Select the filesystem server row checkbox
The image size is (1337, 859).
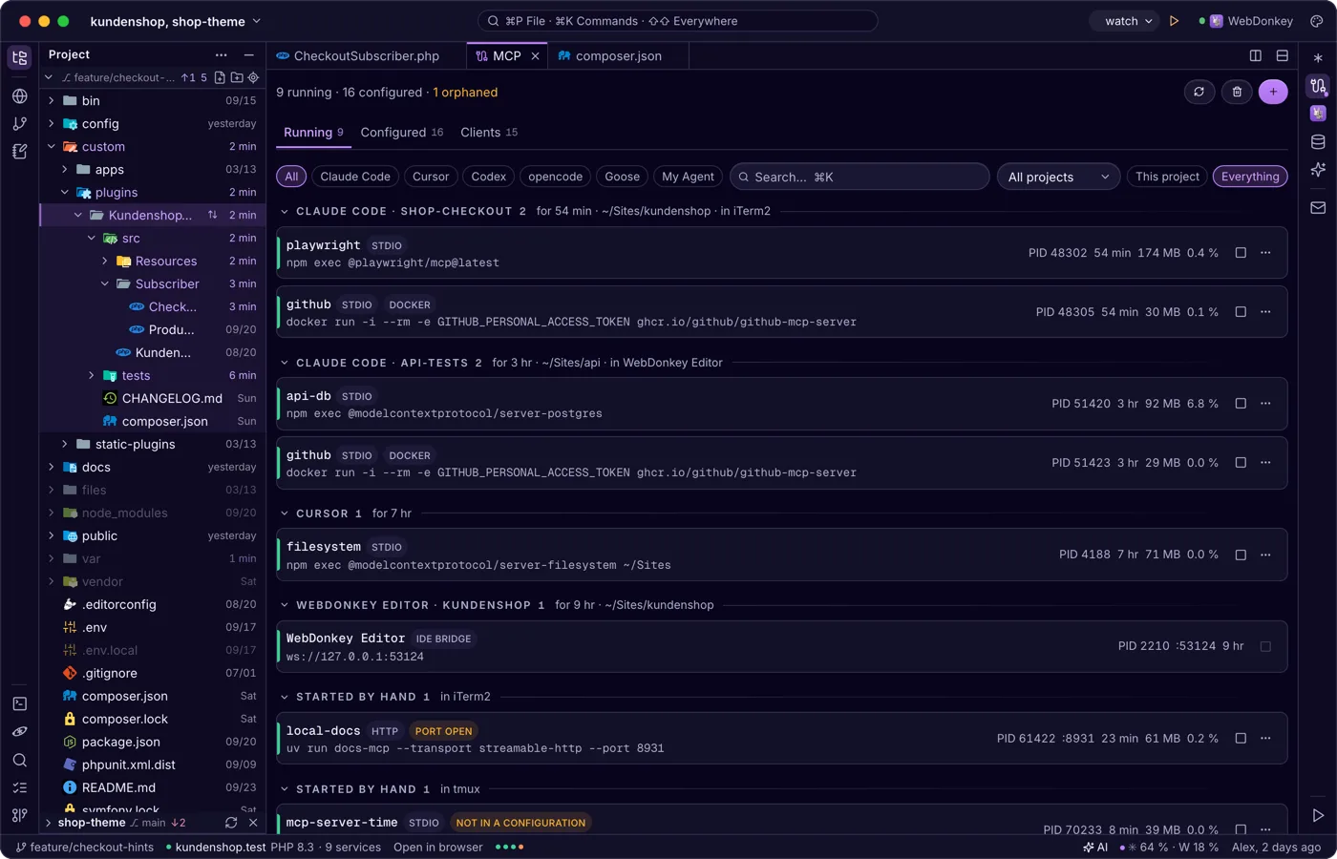click(x=1241, y=555)
